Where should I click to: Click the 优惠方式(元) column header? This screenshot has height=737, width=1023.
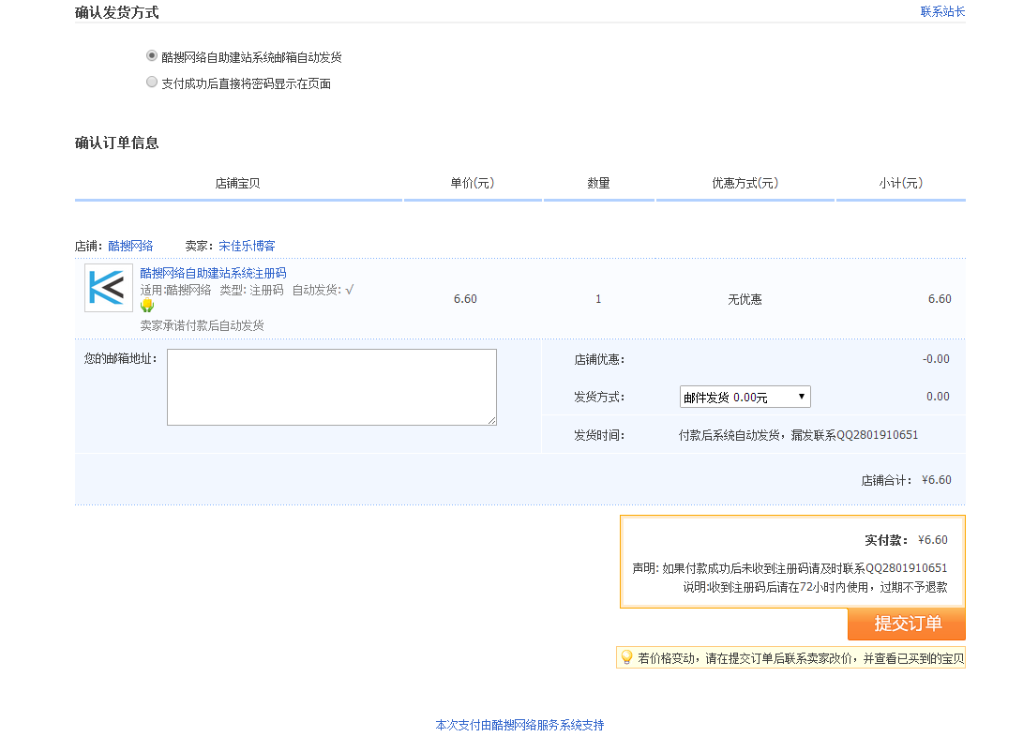[745, 183]
